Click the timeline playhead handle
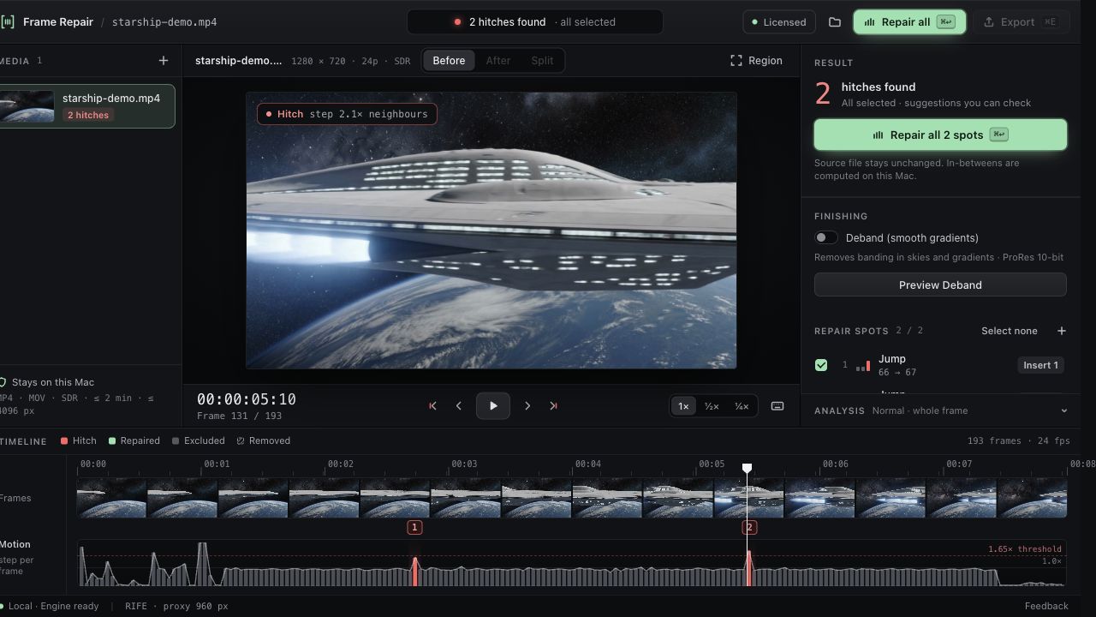This screenshot has height=617, width=1096. pyautogui.click(x=748, y=468)
